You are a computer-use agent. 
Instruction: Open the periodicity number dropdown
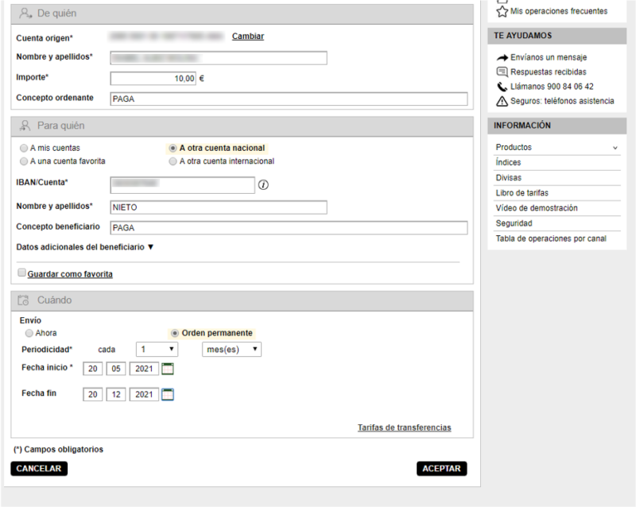157,350
